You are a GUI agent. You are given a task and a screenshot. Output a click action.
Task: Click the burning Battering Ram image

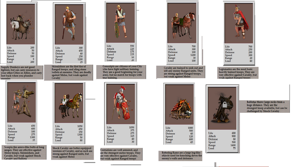click(179, 105)
